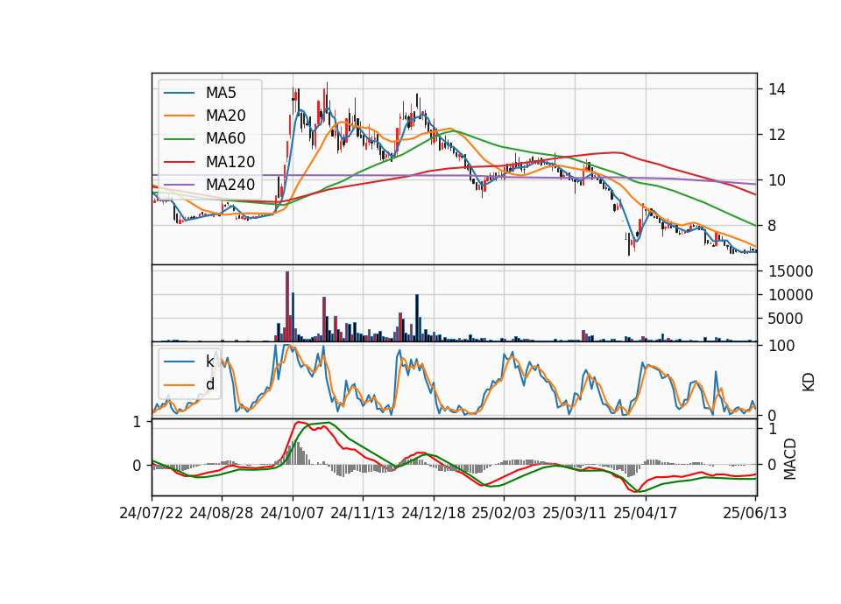841x604 pixels.
Task: Click the price axis value 8
Action: [773, 226]
